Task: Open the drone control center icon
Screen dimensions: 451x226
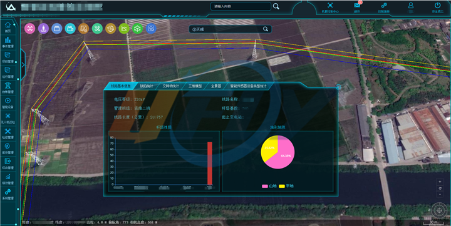Action: pos(330,6)
